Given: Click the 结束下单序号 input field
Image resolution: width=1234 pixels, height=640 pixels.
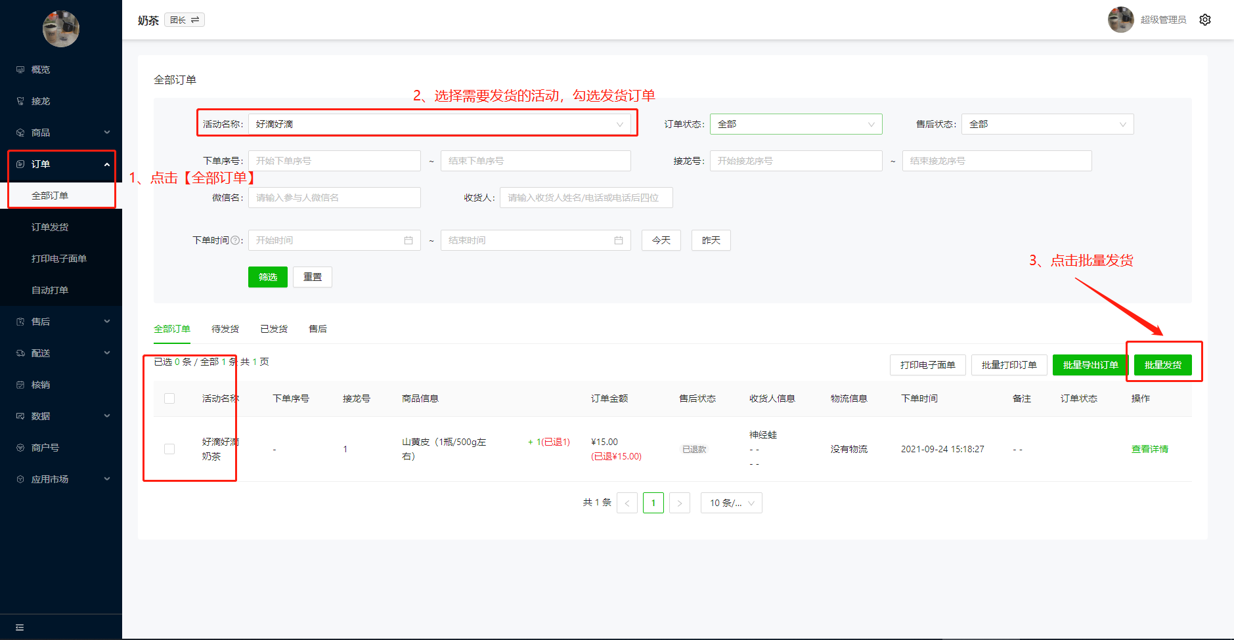Looking at the screenshot, I should [x=536, y=161].
